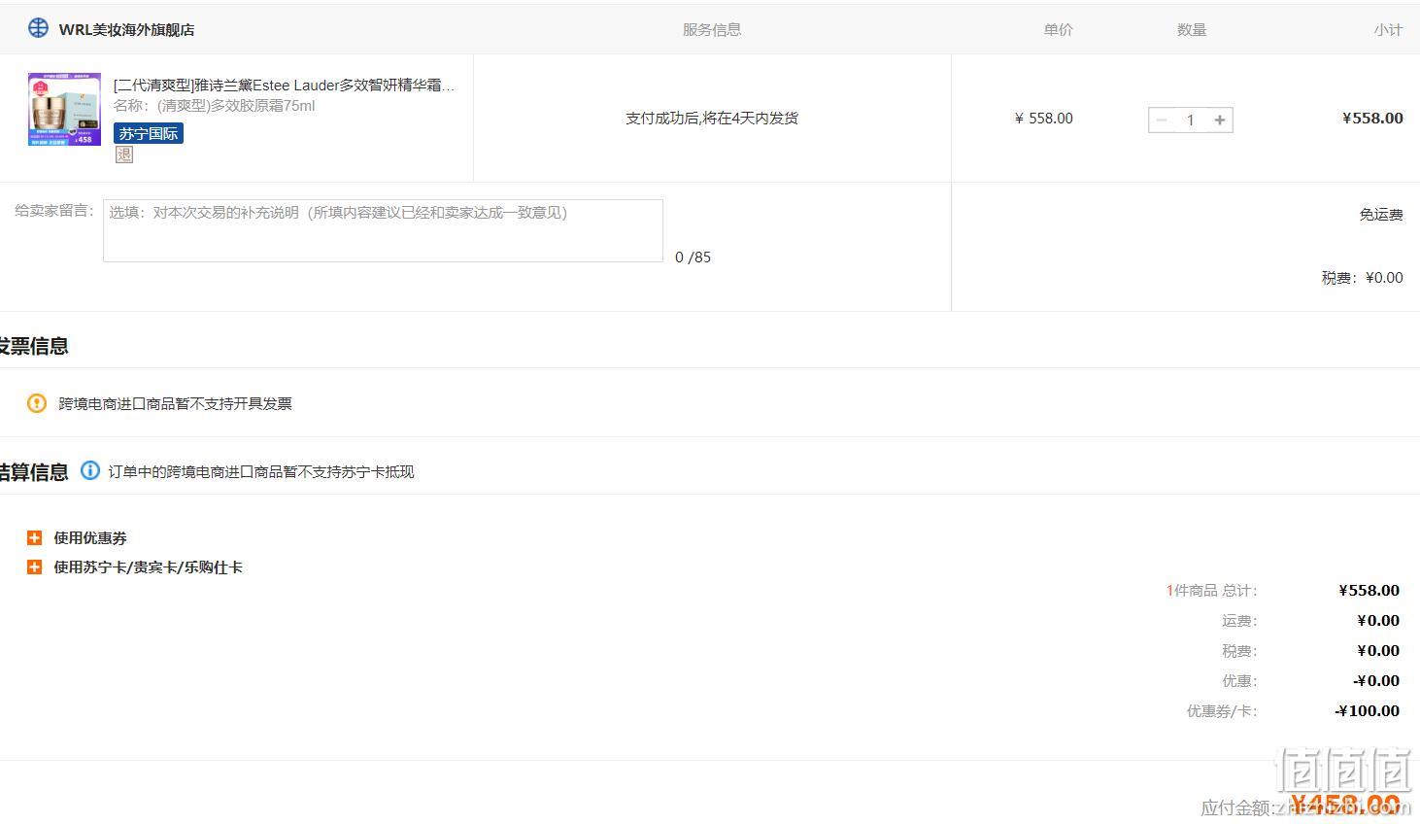The width and height of the screenshot is (1420, 824).
Task: Decrease quantity with the minus button
Action: coord(1161,120)
